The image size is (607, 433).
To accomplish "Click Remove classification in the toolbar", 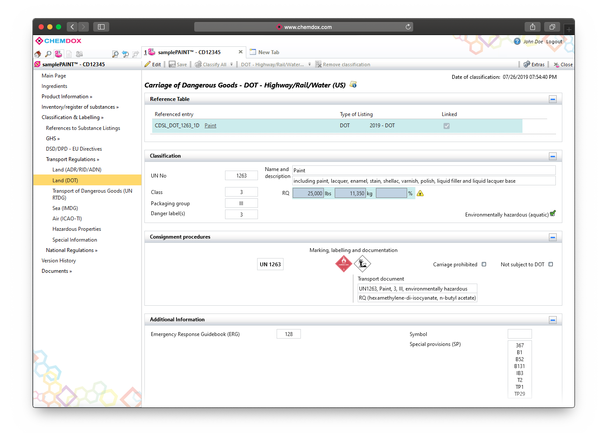I will [343, 65].
